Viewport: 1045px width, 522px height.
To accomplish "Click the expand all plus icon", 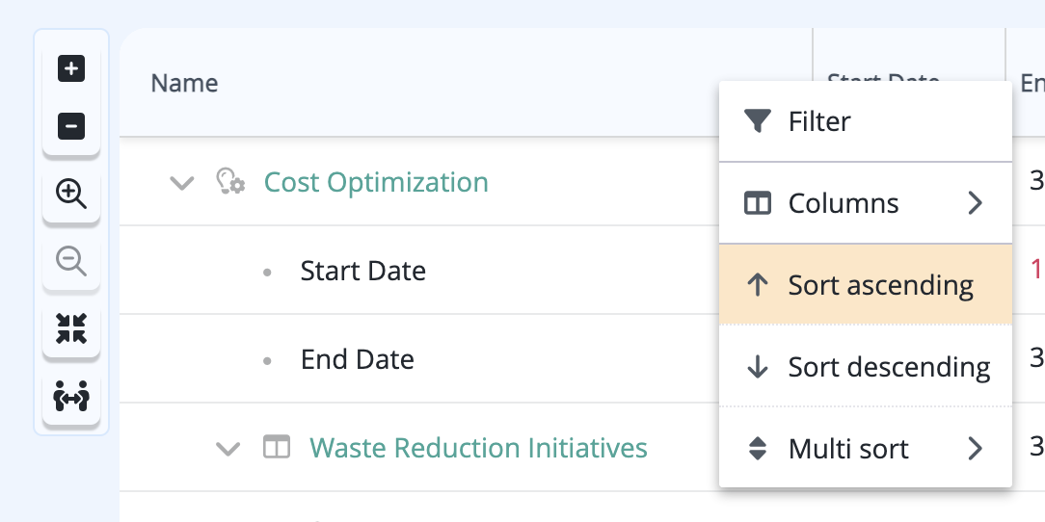I will 71,68.
